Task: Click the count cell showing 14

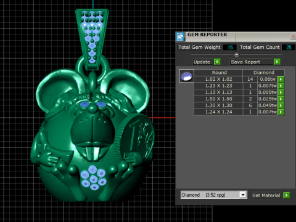Action: [x=250, y=79]
